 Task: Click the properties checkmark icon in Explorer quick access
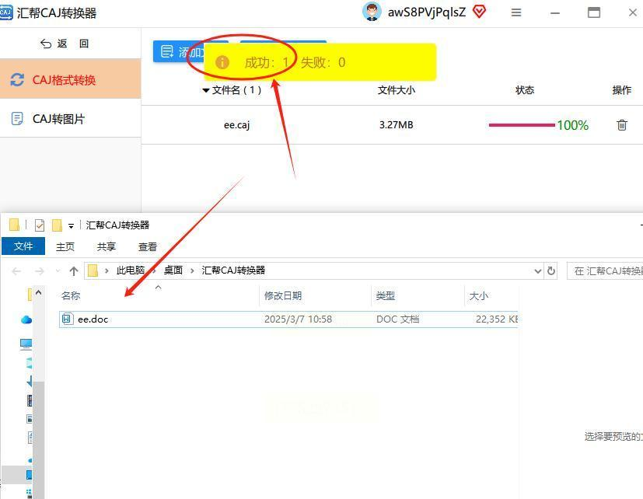click(40, 225)
